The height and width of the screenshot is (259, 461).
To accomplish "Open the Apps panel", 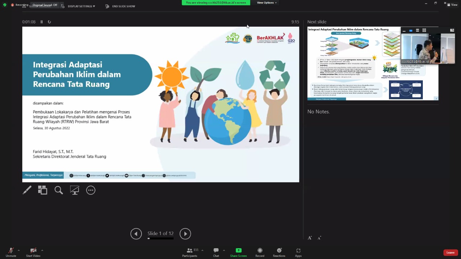I will [x=298, y=252].
